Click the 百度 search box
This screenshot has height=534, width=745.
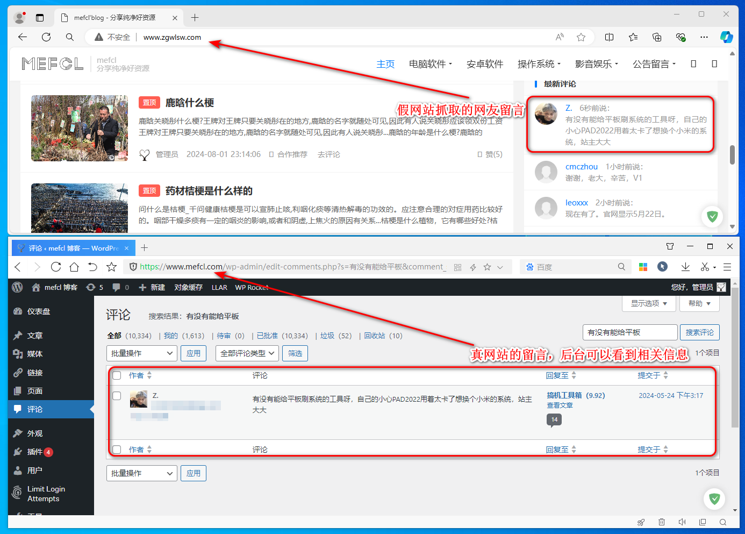click(x=575, y=267)
